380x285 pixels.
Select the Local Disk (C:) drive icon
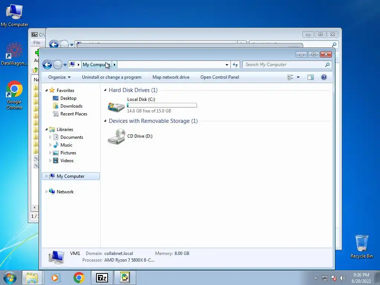pos(116,107)
